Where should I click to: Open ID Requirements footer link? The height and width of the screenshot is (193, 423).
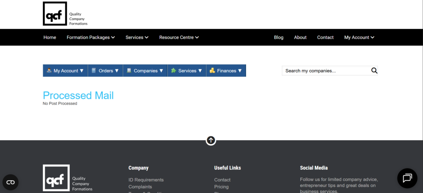tap(146, 180)
